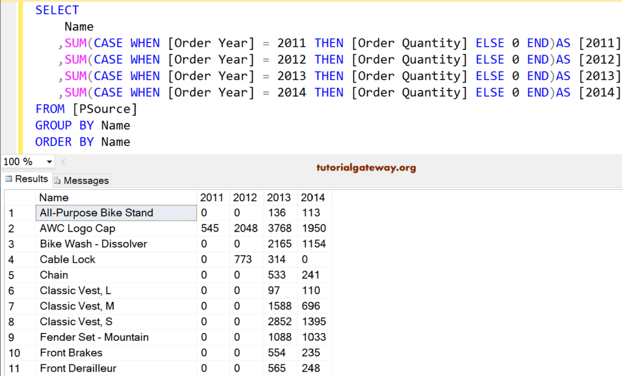Screen dimensions: 622x376
Task: Select row 5 containing Chain
Action: click(x=11, y=275)
